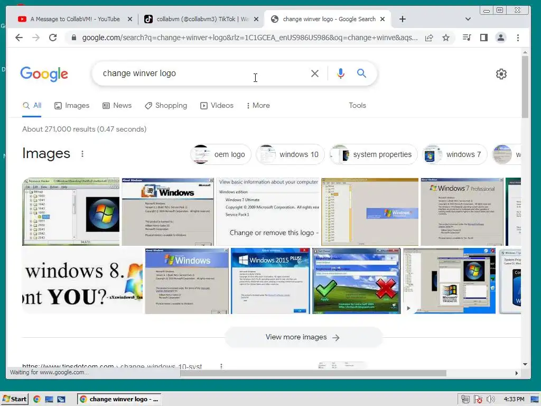Open the Videos search tab

pos(217,106)
